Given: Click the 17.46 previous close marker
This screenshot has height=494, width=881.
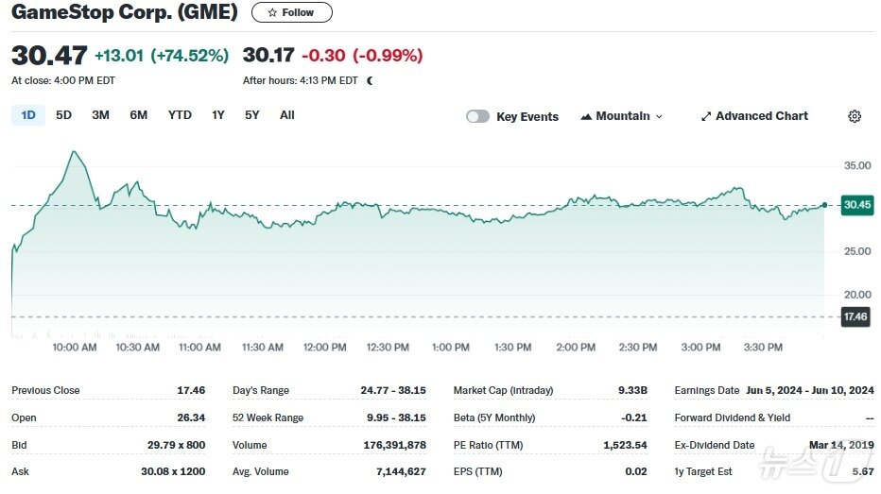Looking at the screenshot, I should click(x=855, y=317).
